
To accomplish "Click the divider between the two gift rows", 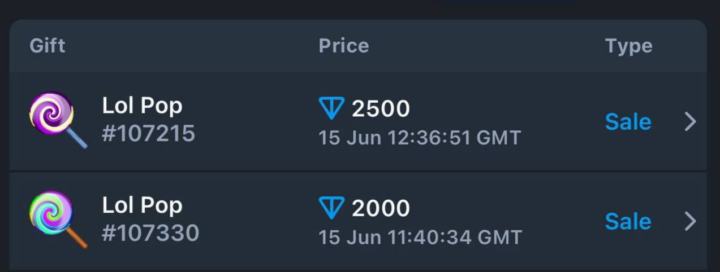I will point(358,171).
